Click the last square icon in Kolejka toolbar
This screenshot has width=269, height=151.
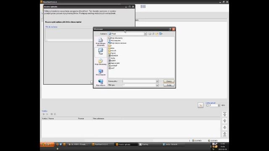55,114
